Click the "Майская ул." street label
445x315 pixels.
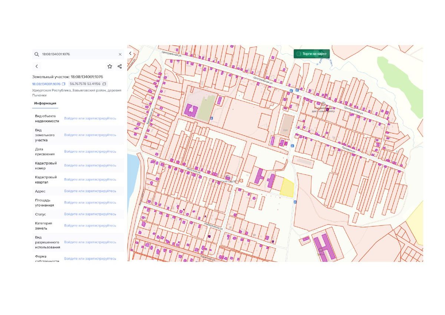pos(194,171)
